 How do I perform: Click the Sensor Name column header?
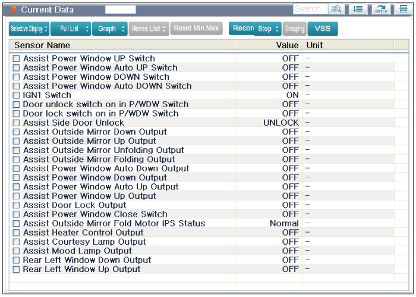pyautogui.click(x=42, y=45)
